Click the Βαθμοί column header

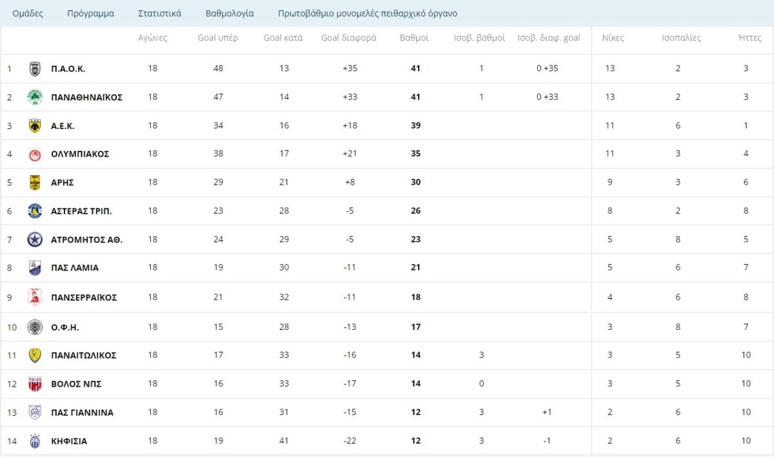pos(415,38)
